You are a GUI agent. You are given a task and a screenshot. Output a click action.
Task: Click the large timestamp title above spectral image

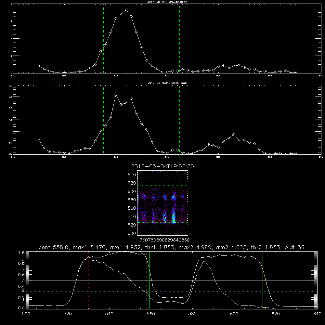point(162,167)
